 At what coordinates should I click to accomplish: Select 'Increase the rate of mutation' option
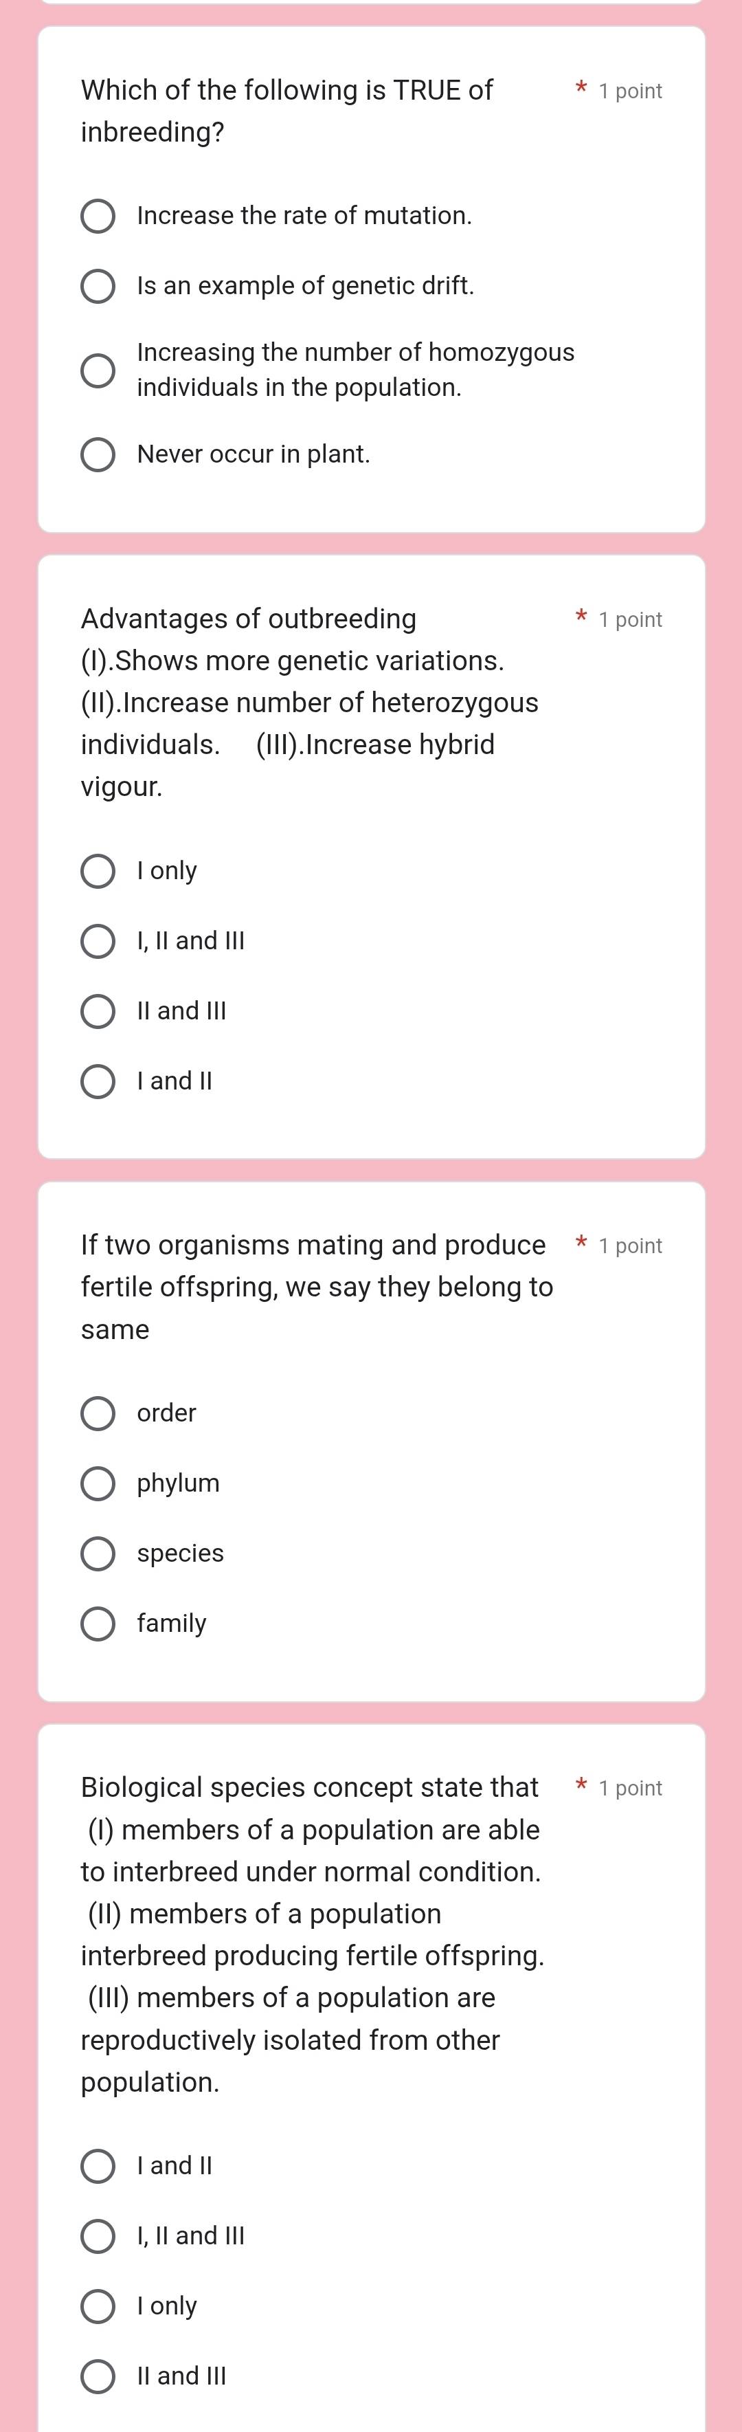coord(98,217)
